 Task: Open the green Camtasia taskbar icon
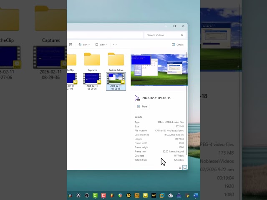[95, 195]
